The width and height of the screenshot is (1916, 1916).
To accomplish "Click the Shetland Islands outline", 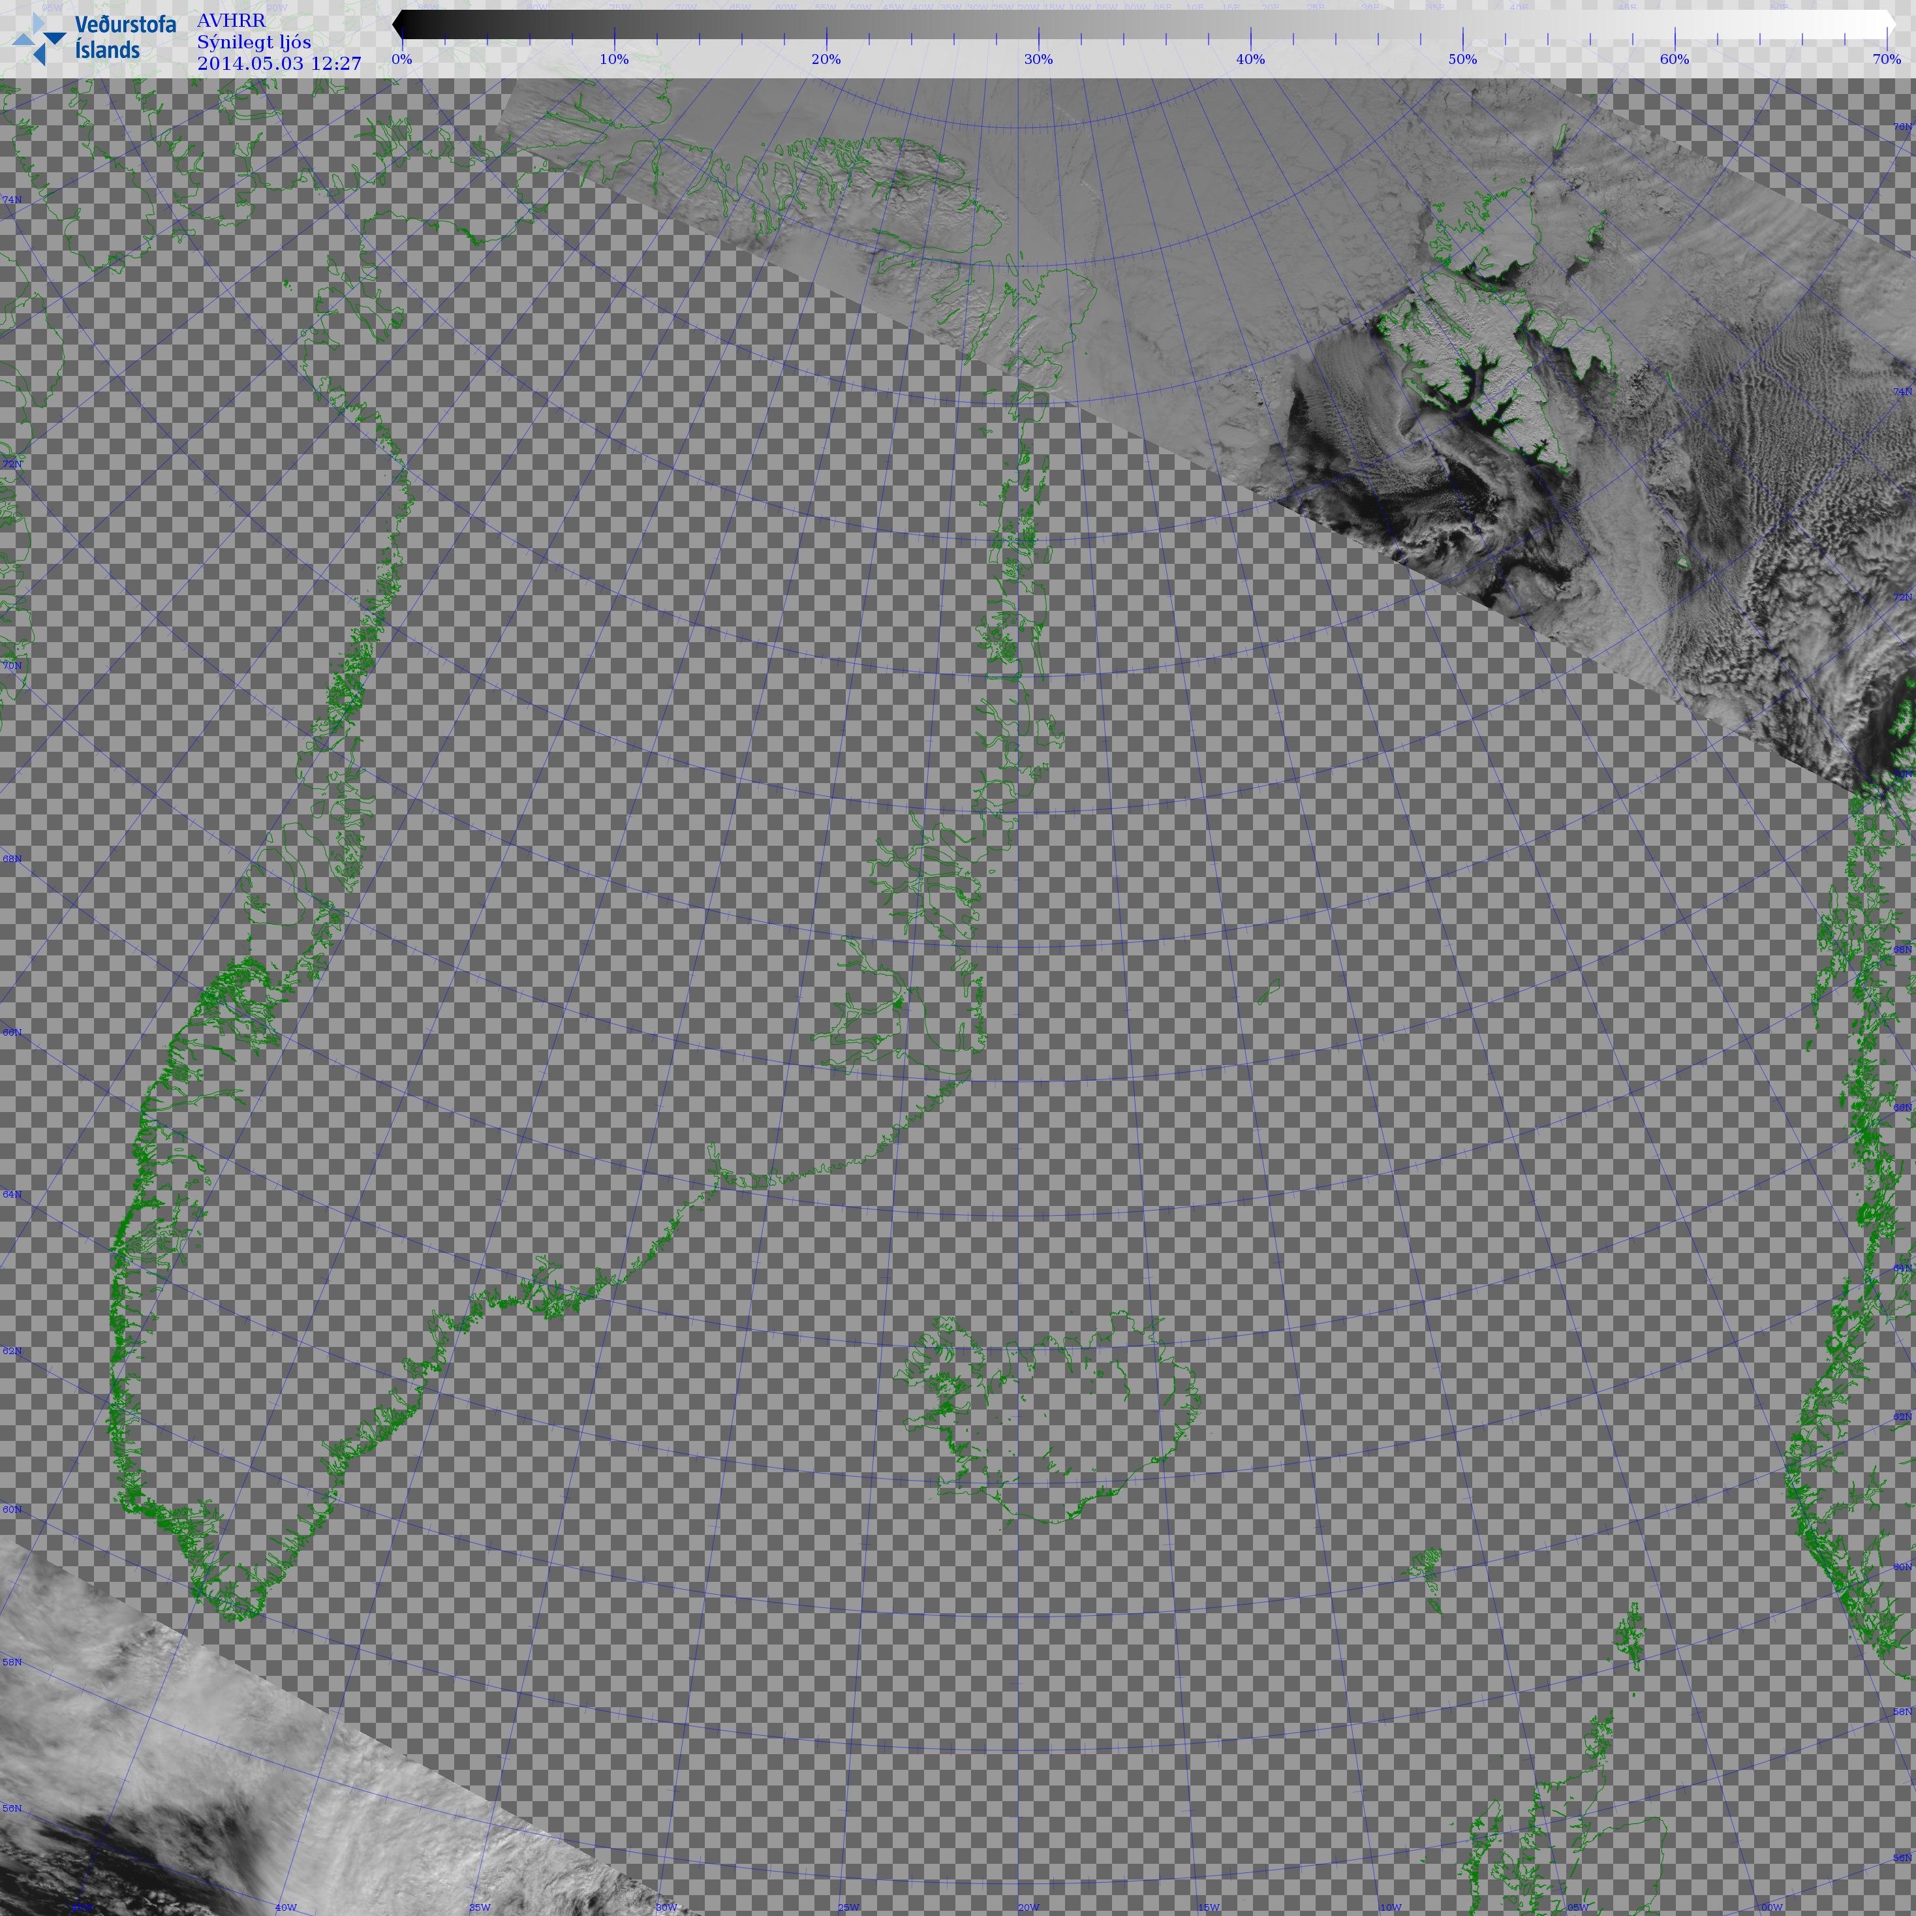I will [1630, 1636].
